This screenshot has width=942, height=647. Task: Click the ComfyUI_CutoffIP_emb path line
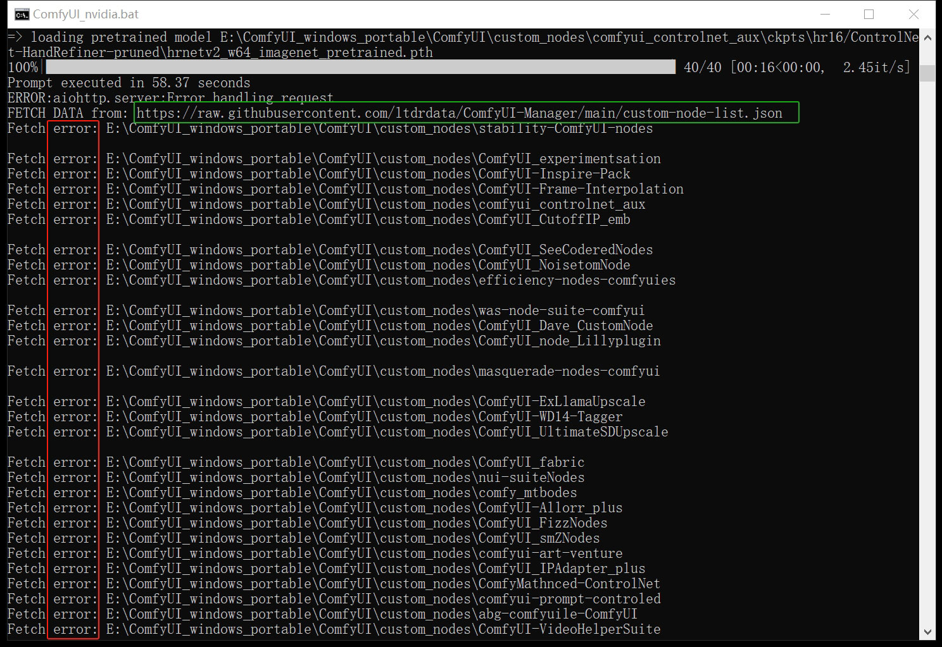(318, 219)
